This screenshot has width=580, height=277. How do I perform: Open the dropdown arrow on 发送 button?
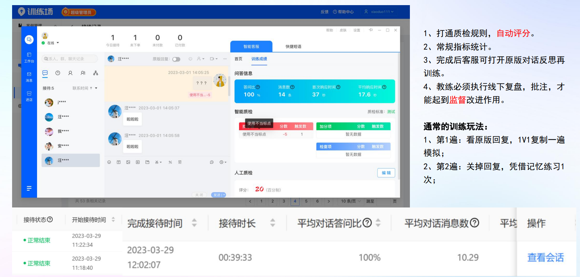(x=224, y=195)
